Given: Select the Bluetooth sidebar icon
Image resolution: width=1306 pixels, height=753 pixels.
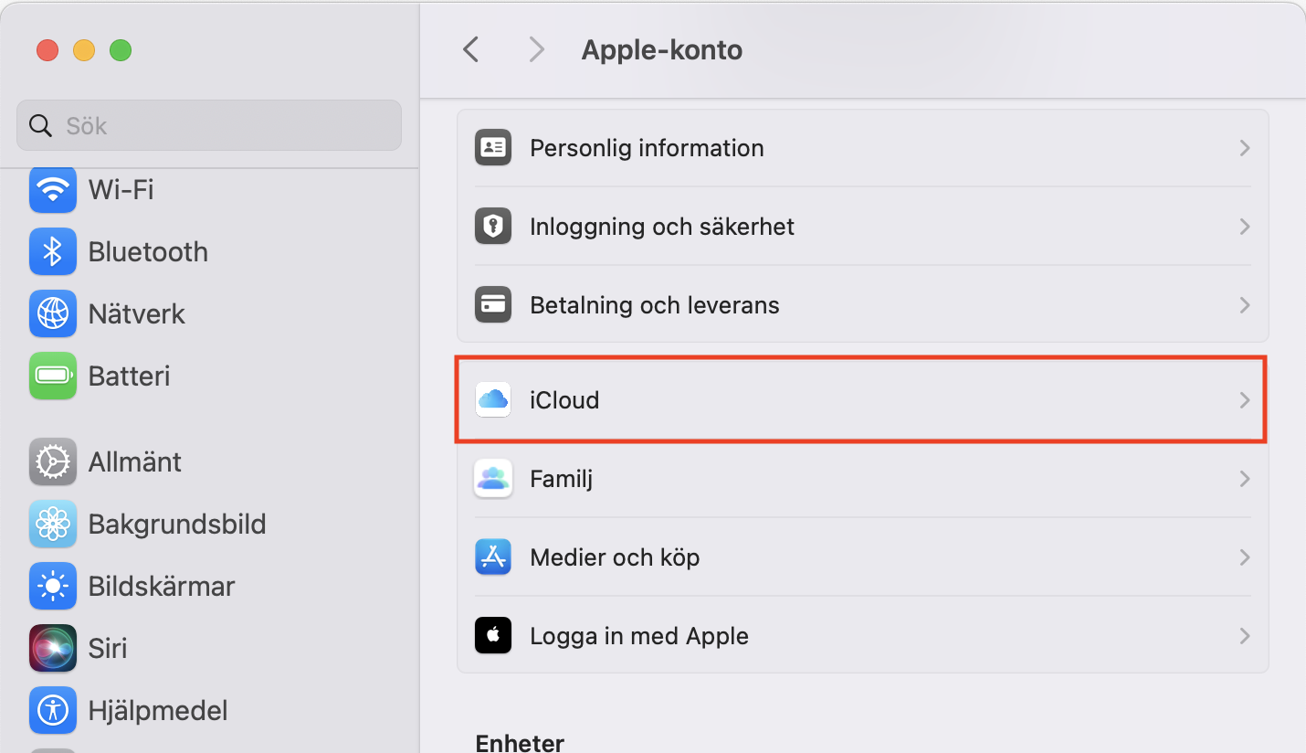Looking at the screenshot, I should pos(53,251).
